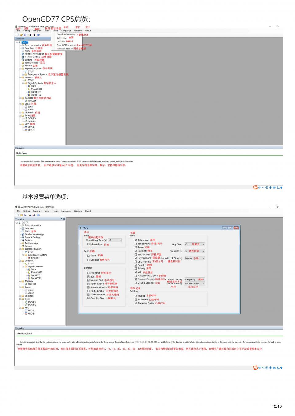The height and width of the screenshot is (416, 295).
Task: Select Firmware loader in the Extras menu
Action: tap(65, 49)
